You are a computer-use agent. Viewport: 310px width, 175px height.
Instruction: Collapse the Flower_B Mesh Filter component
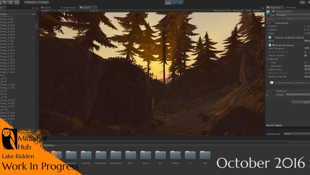pyautogui.click(x=267, y=38)
